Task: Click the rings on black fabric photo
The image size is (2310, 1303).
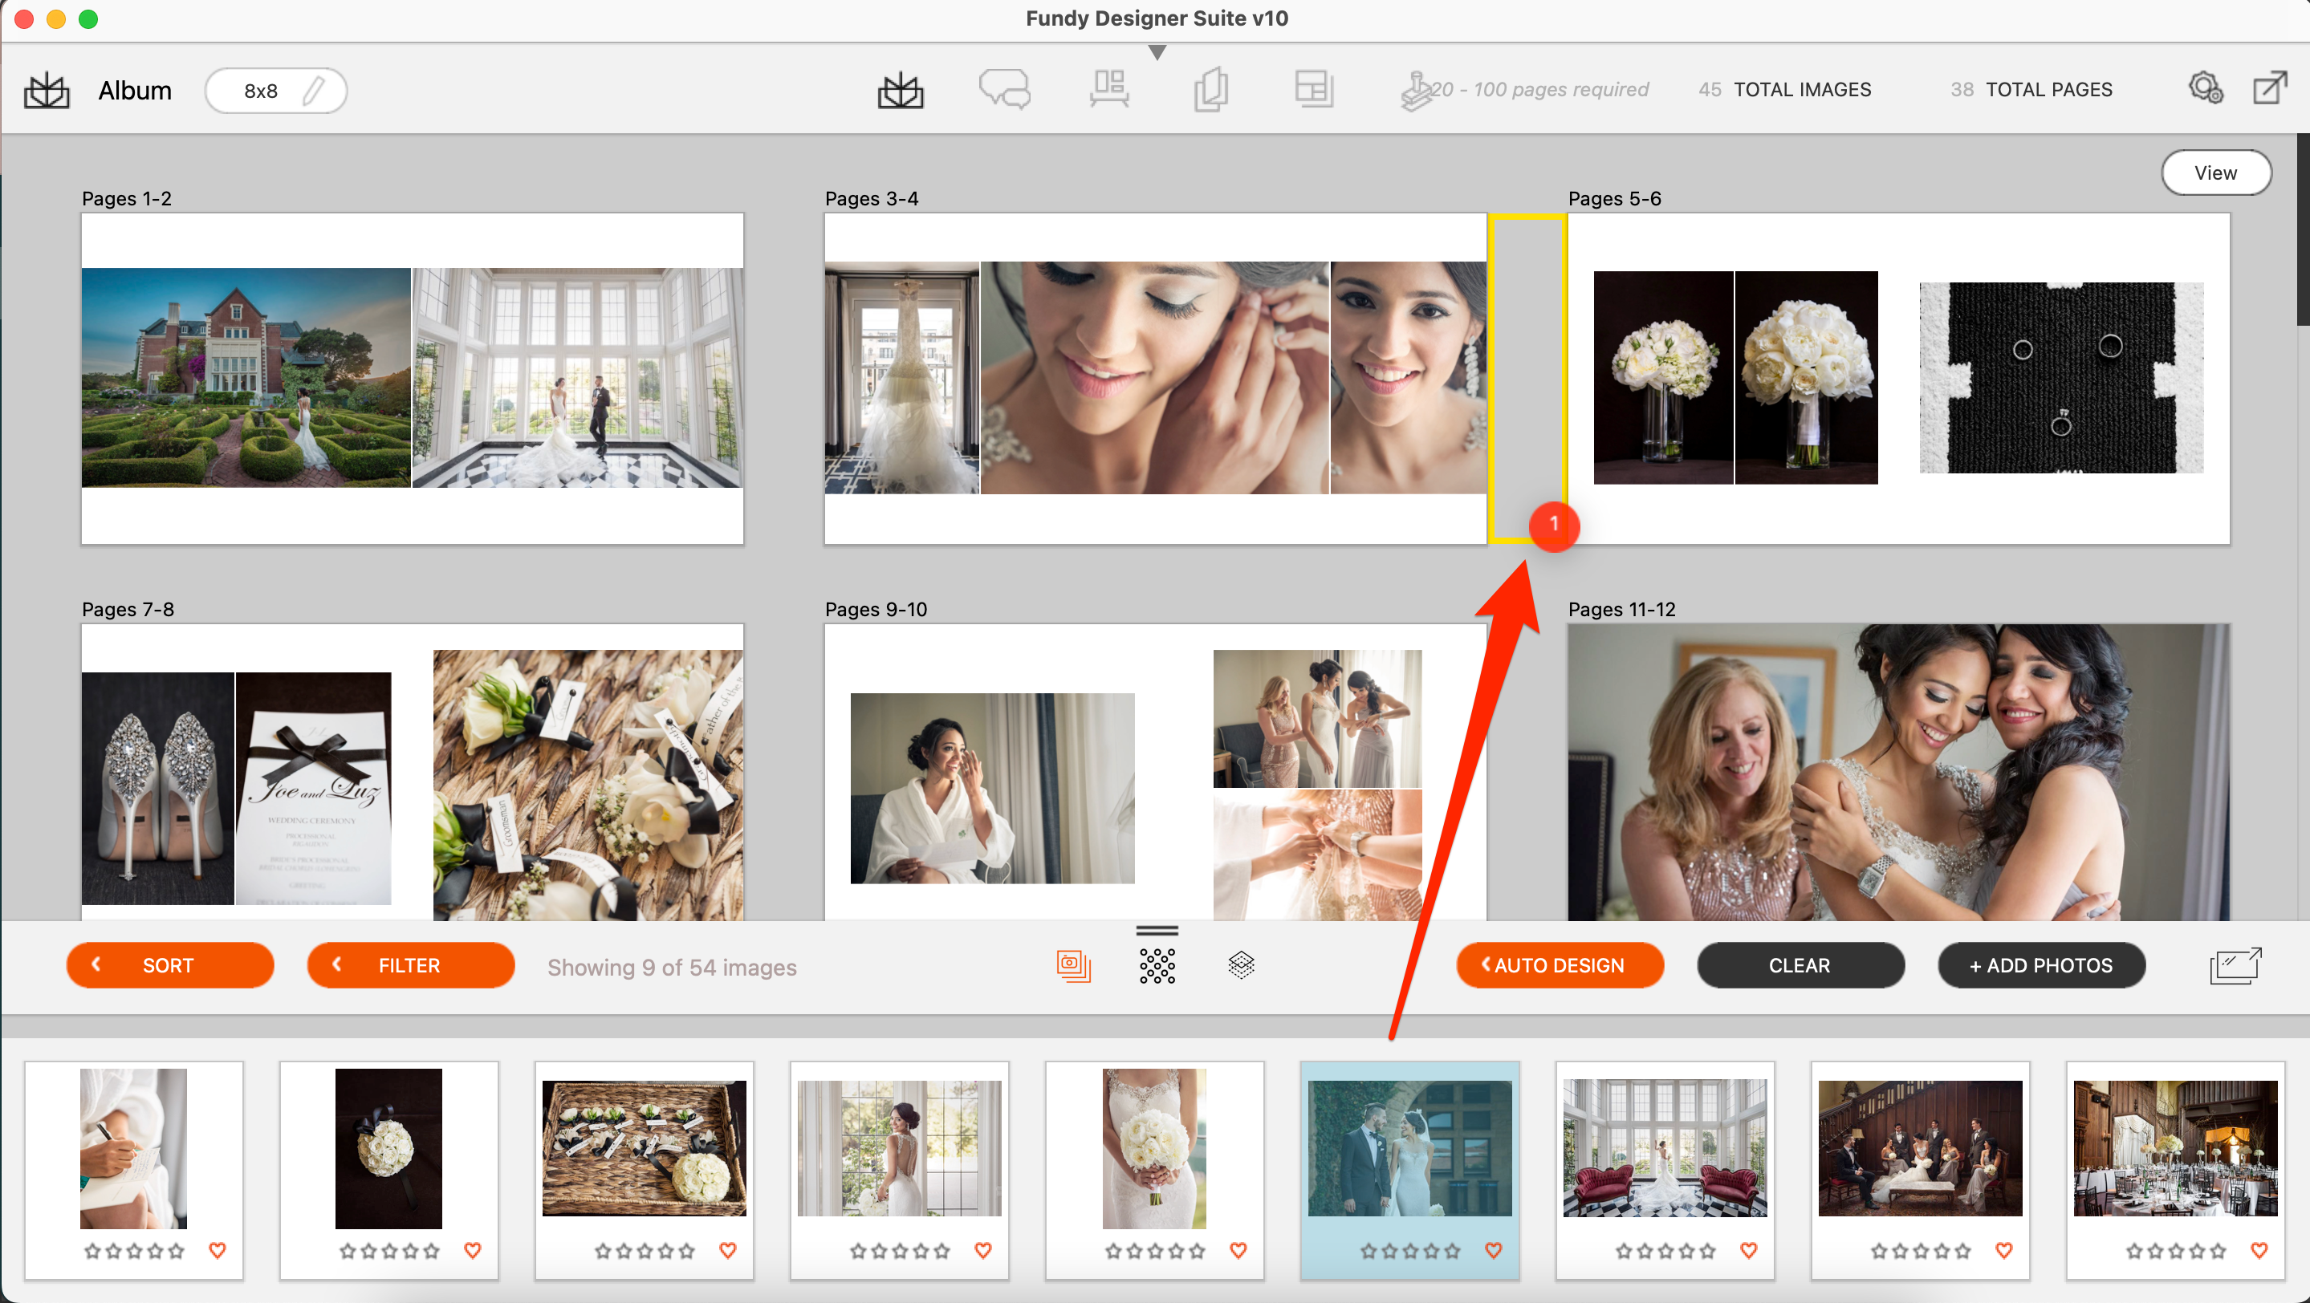Action: [x=2060, y=377]
